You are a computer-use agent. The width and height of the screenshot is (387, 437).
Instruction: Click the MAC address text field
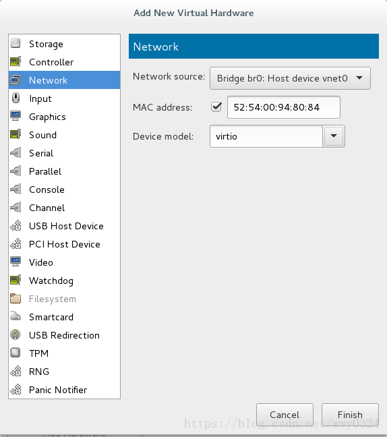(x=284, y=107)
